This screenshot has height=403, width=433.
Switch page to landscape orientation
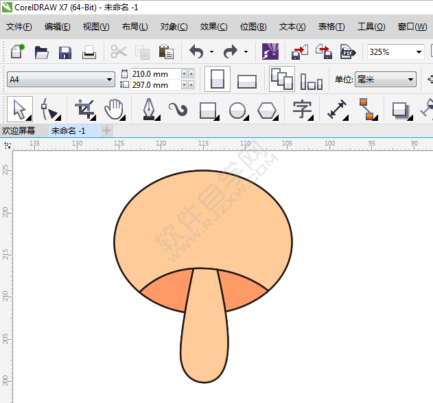click(247, 80)
